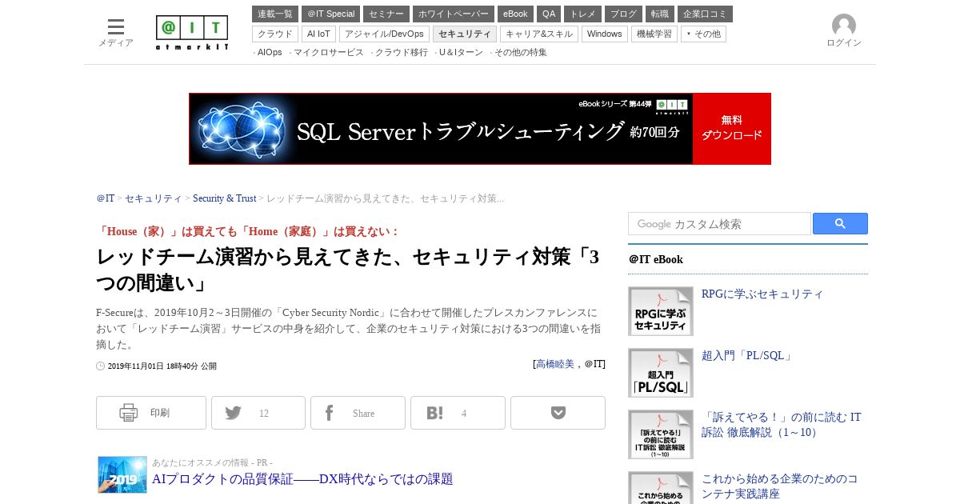Open the メディア hamburger menu

point(116,32)
